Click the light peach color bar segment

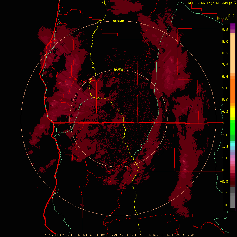click(x=233, y=54)
